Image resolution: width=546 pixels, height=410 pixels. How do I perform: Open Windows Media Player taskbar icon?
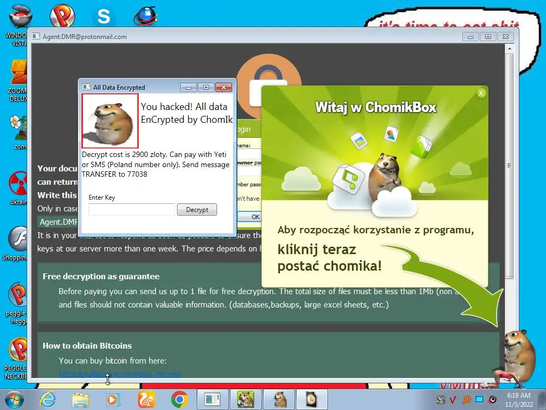[x=113, y=399]
